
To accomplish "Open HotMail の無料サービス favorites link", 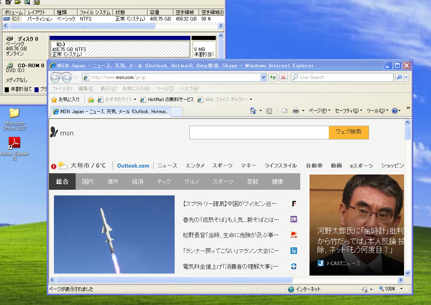I will pos(167,100).
